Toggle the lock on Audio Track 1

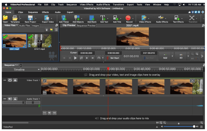point(15,99)
